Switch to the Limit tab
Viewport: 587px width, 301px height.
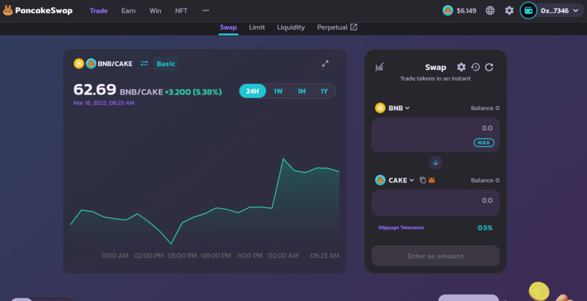pyautogui.click(x=257, y=27)
